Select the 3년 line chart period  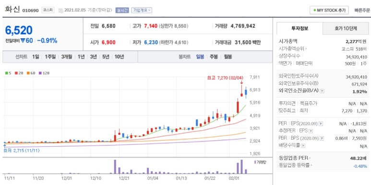(94, 57)
